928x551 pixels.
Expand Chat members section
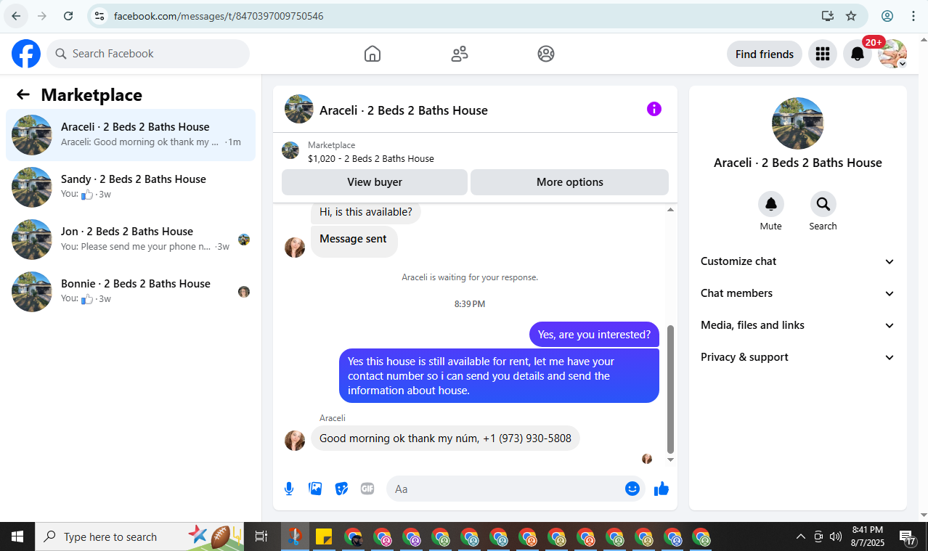pyautogui.click(x=798, y=293)
